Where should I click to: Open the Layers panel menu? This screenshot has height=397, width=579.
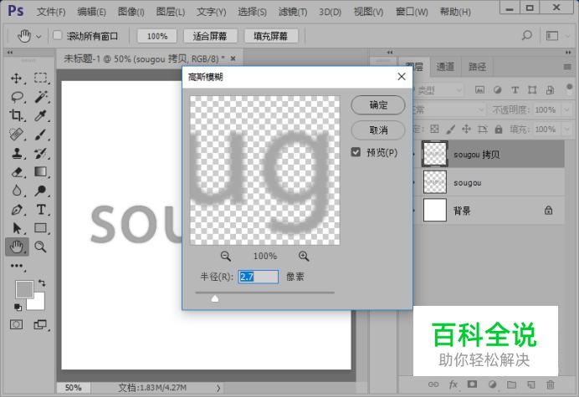pyautogui.click(x=567, y=67)
